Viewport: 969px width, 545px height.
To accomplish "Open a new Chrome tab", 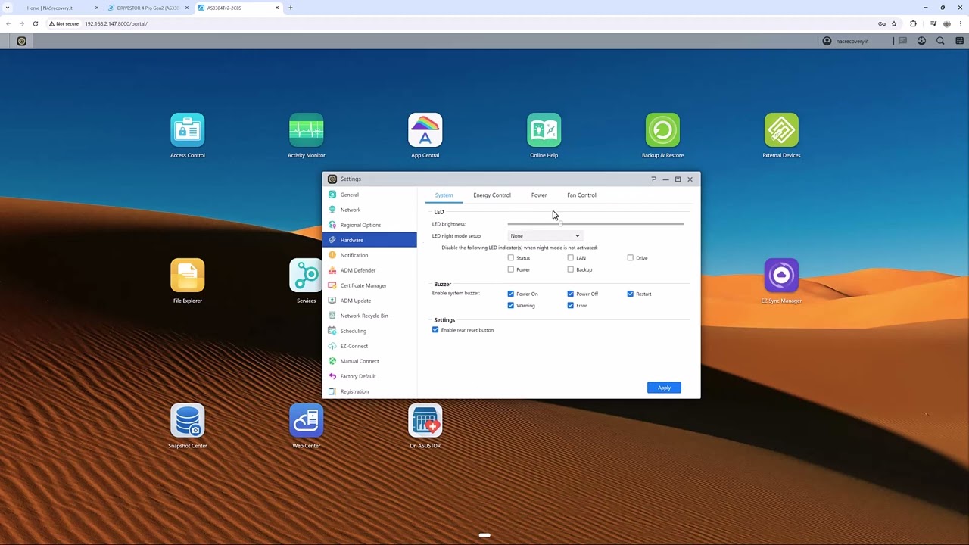I will (x=291, y=8).
